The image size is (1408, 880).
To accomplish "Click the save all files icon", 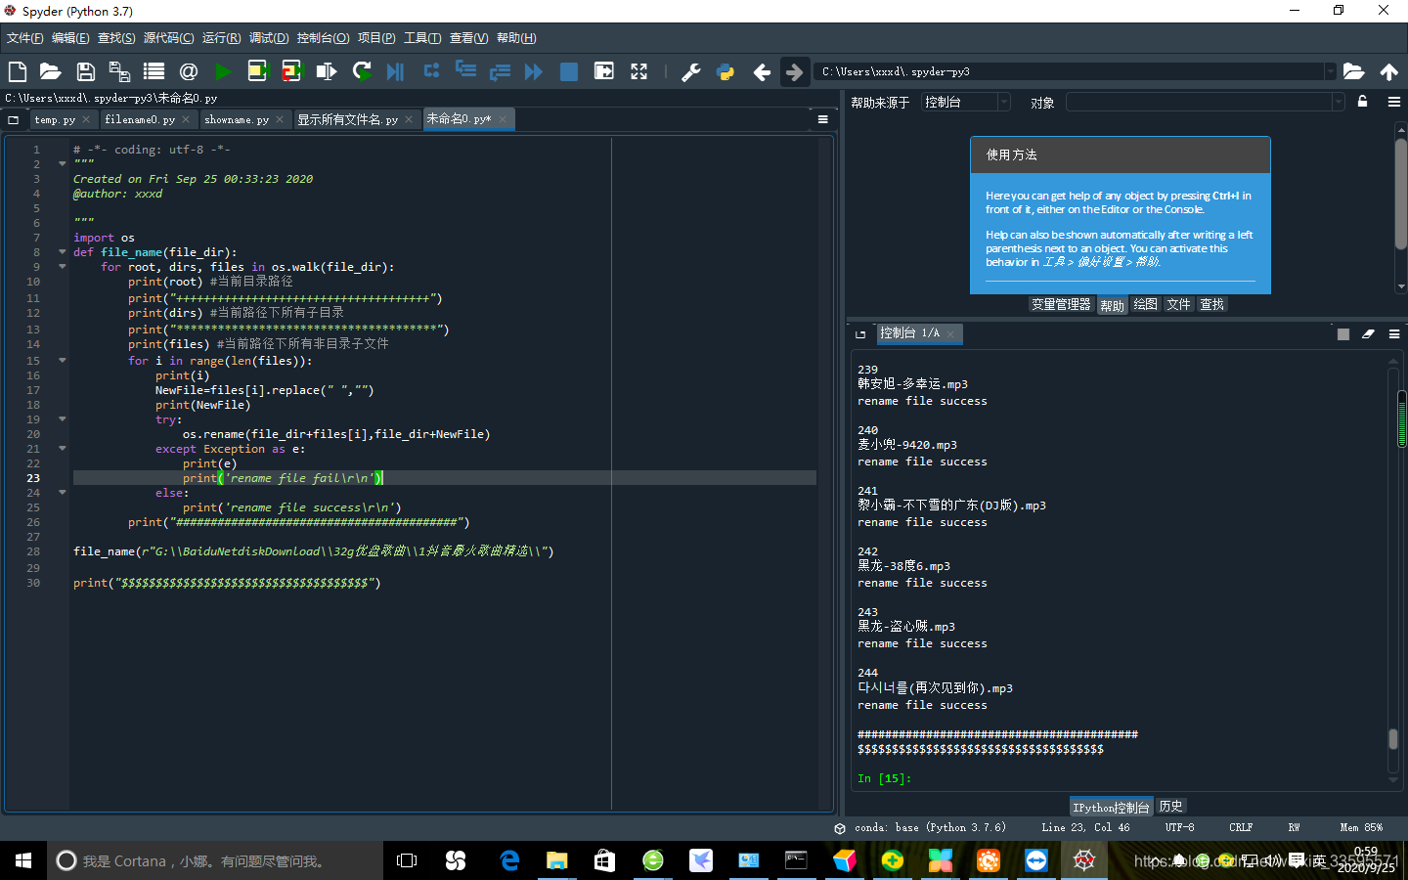I will pos(119,71).
